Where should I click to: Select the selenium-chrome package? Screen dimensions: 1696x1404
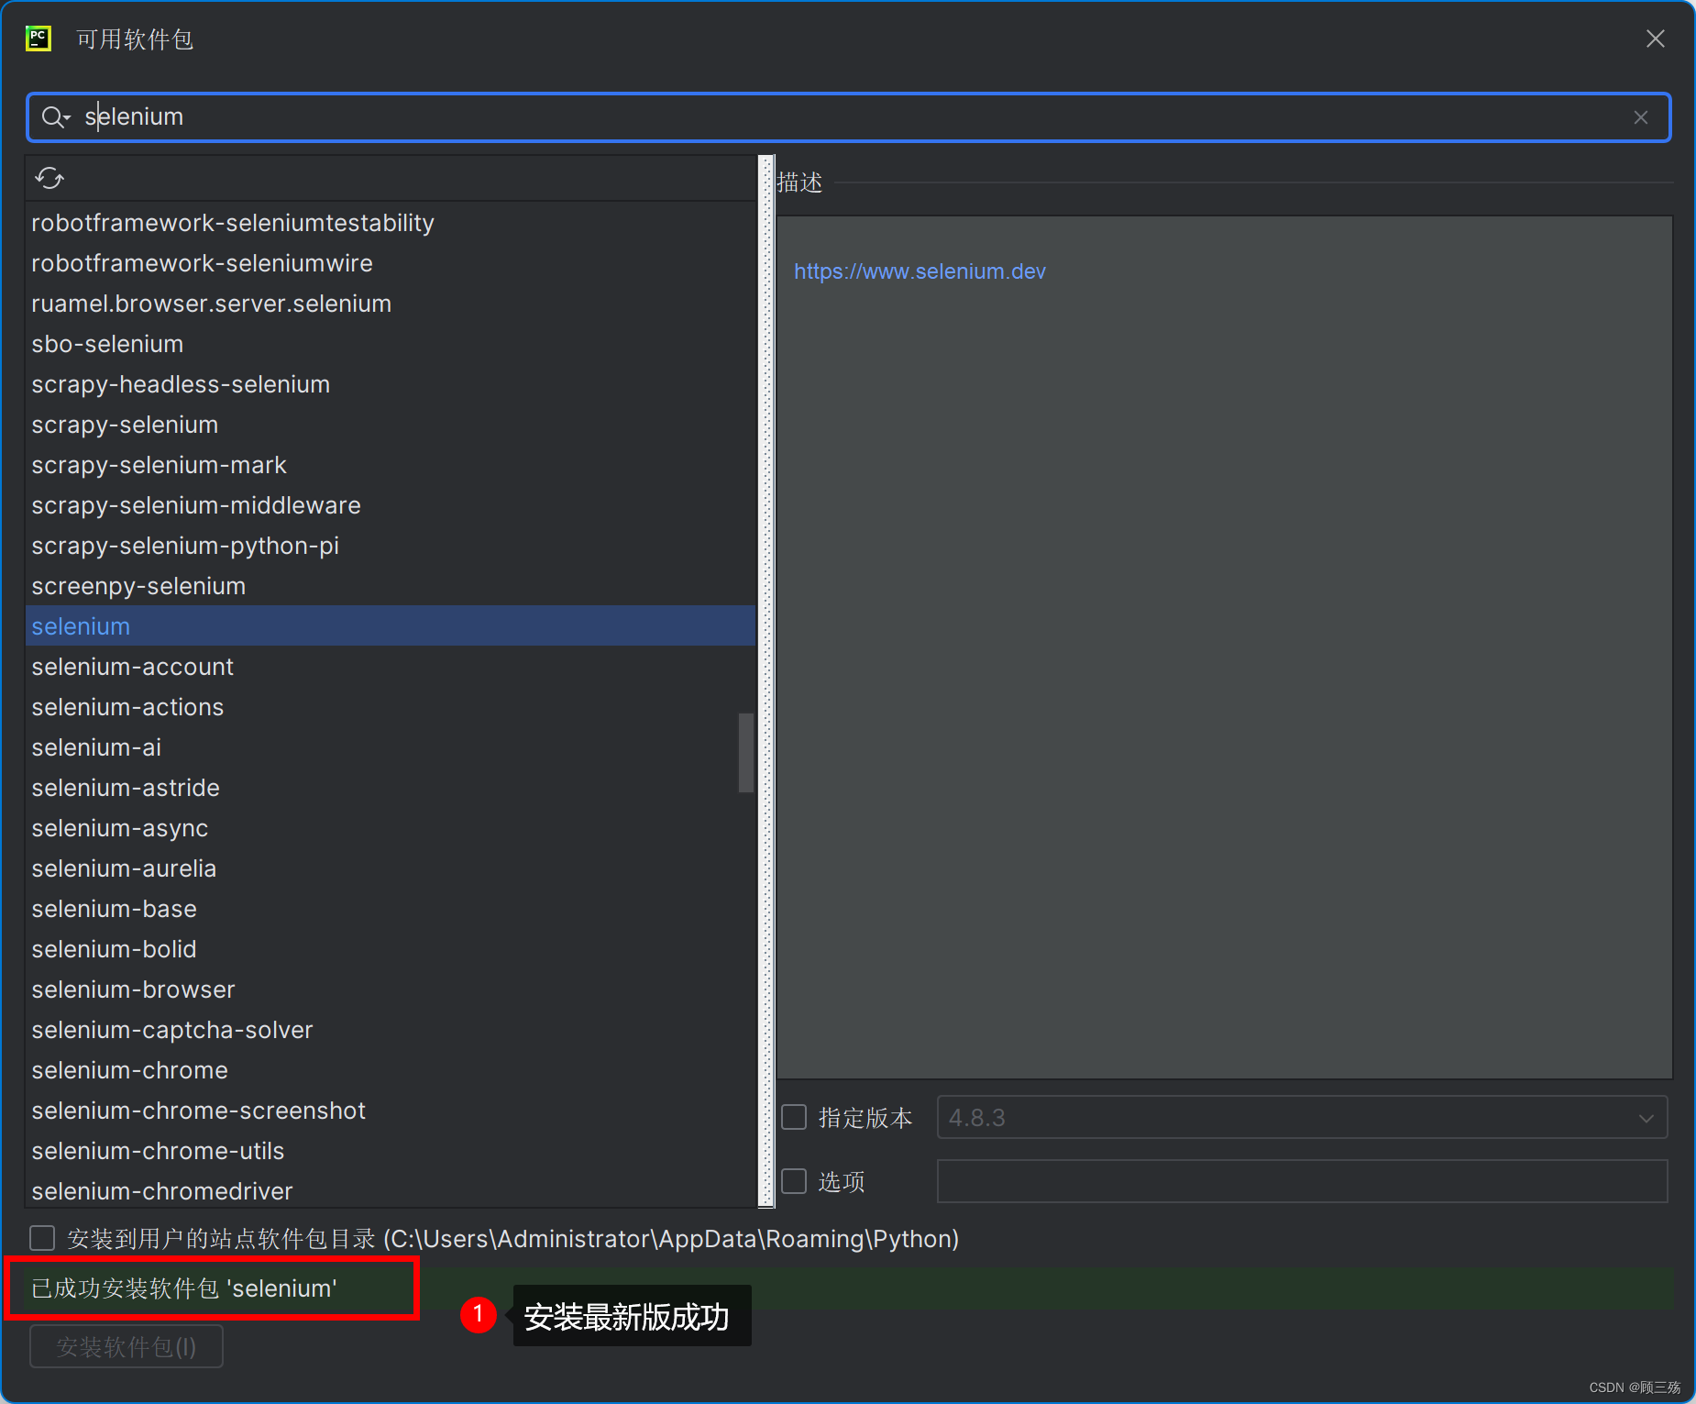tap(391, 1070)
